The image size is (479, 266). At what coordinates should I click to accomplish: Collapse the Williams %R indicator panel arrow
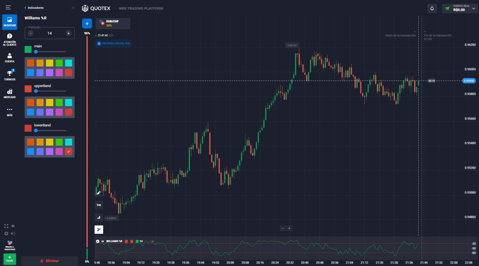pos(98,241)
